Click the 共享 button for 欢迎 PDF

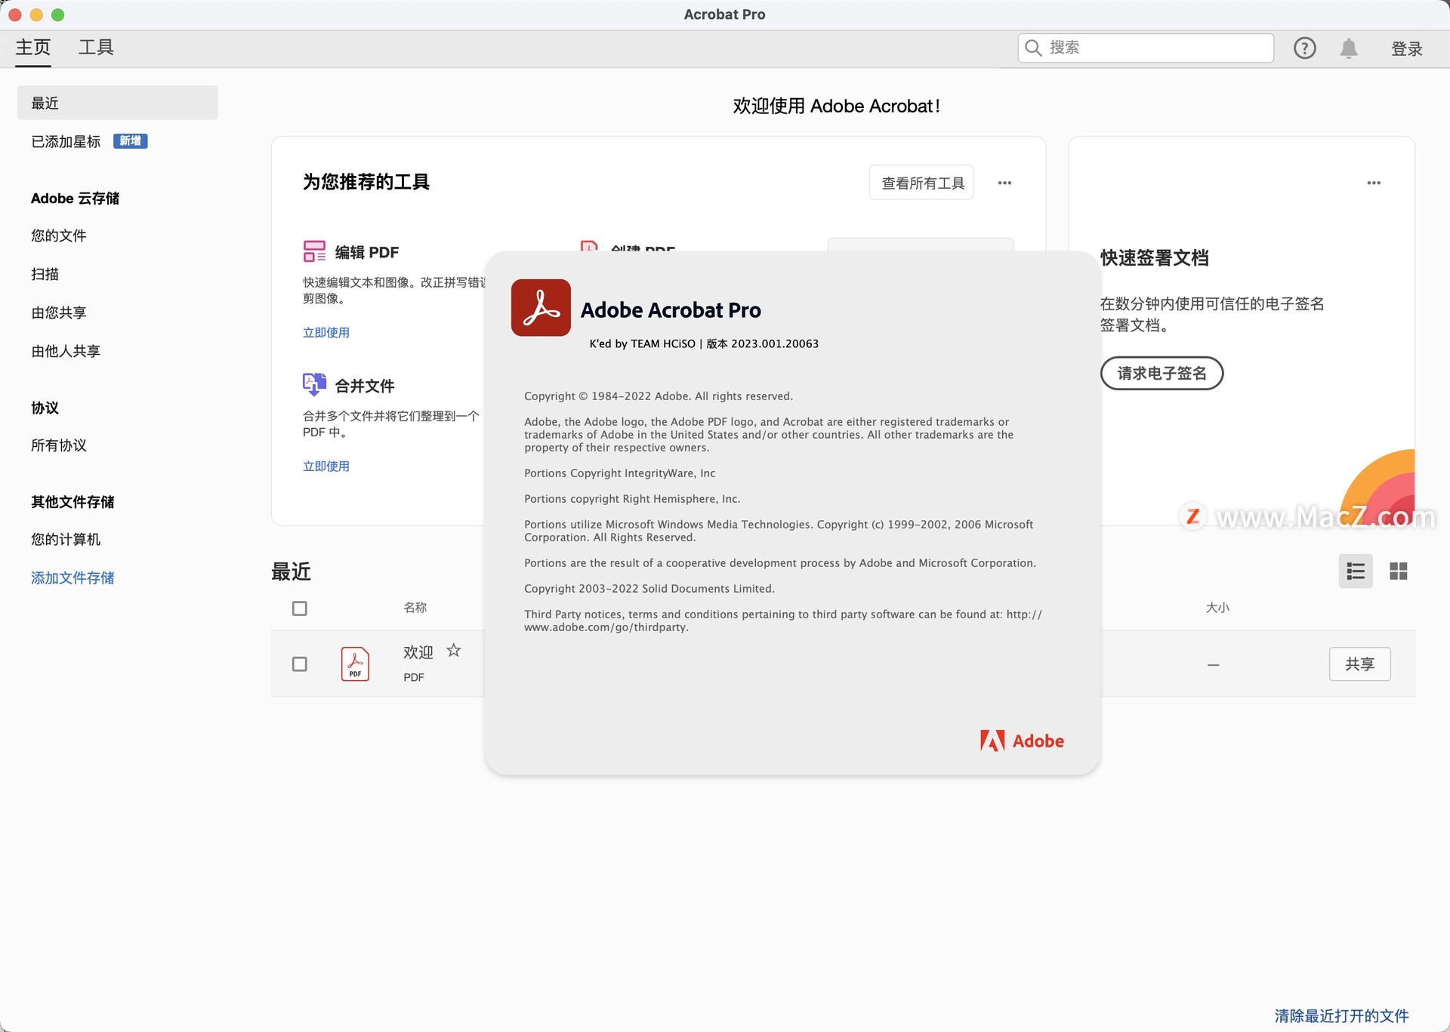[x=1359, y=664]
